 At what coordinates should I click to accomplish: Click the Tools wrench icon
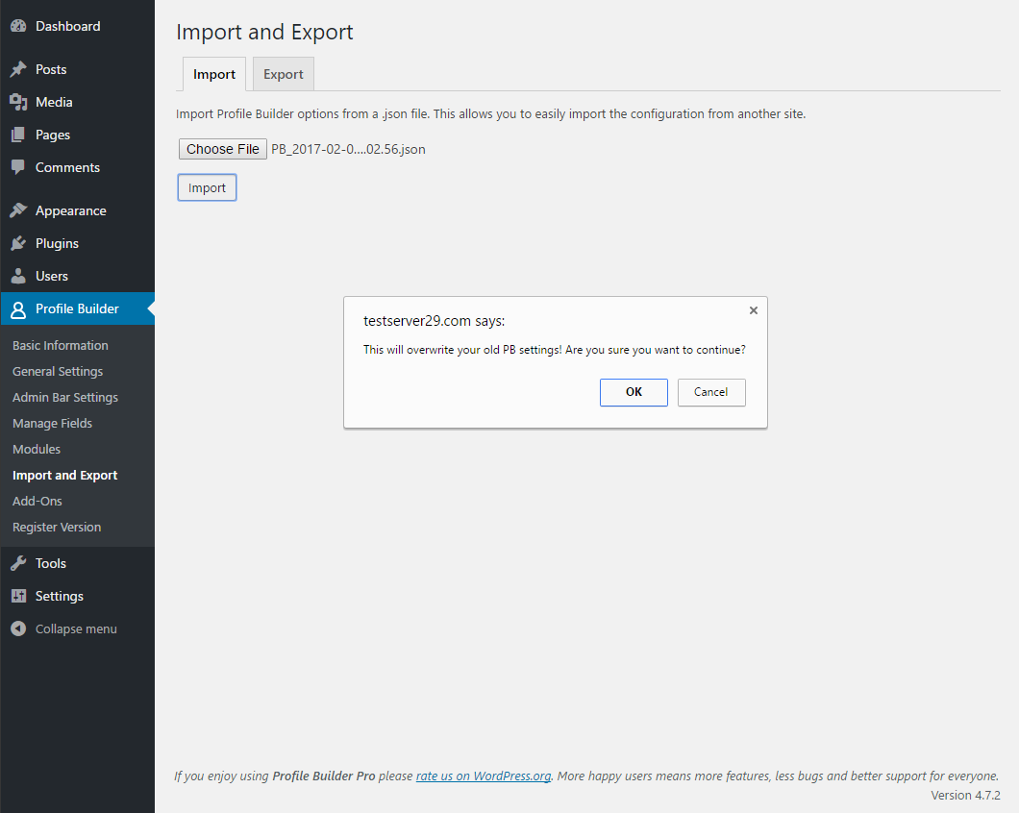(18, 563)
